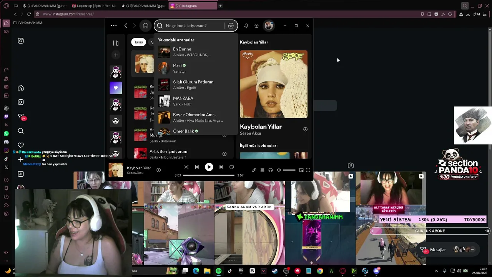
Task: Open Spotify profile avatar menu
Action: coord(269,26)
